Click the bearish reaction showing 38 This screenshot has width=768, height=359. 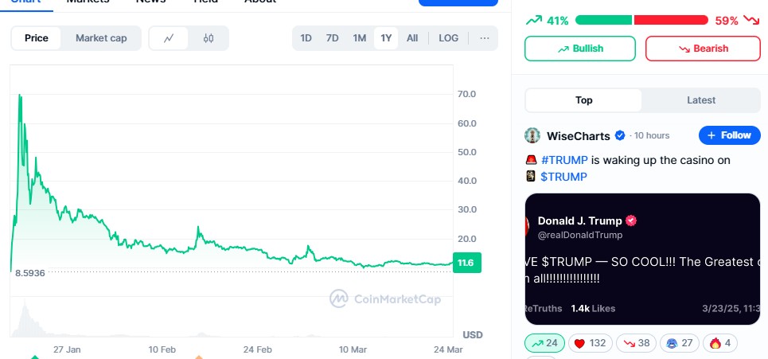(x=637, y=343)
